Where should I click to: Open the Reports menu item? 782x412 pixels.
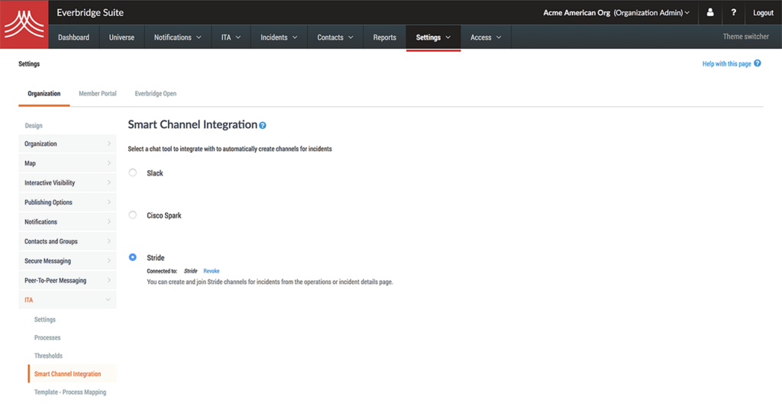[x=385, y=37]
